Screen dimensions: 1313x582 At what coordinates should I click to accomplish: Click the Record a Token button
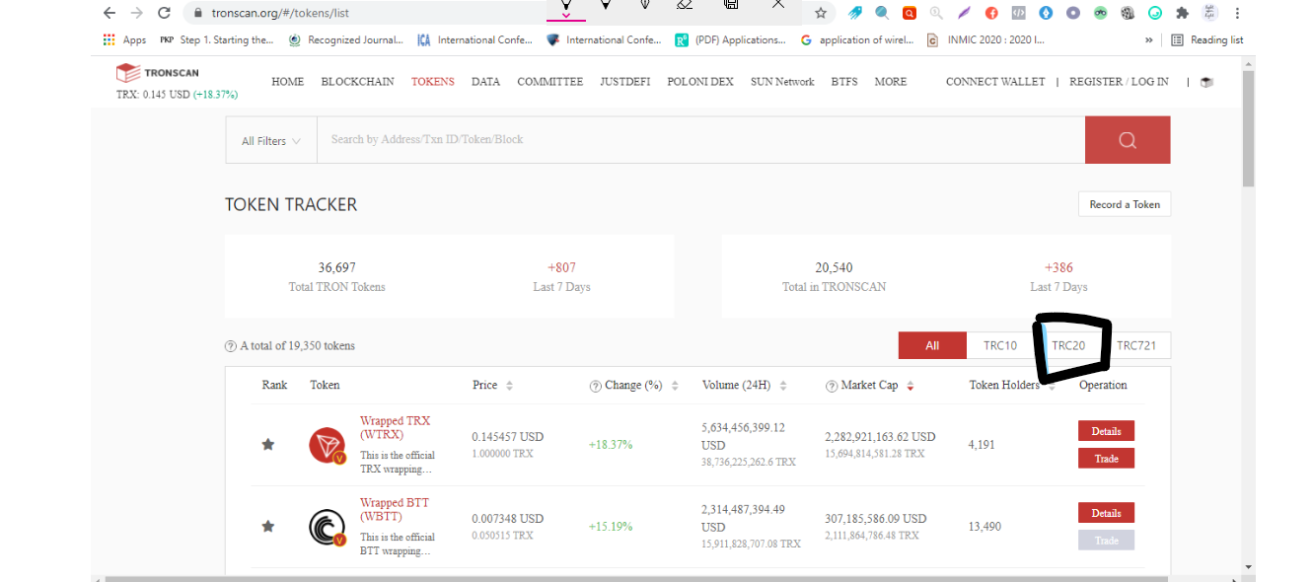tap(1125, 204)
